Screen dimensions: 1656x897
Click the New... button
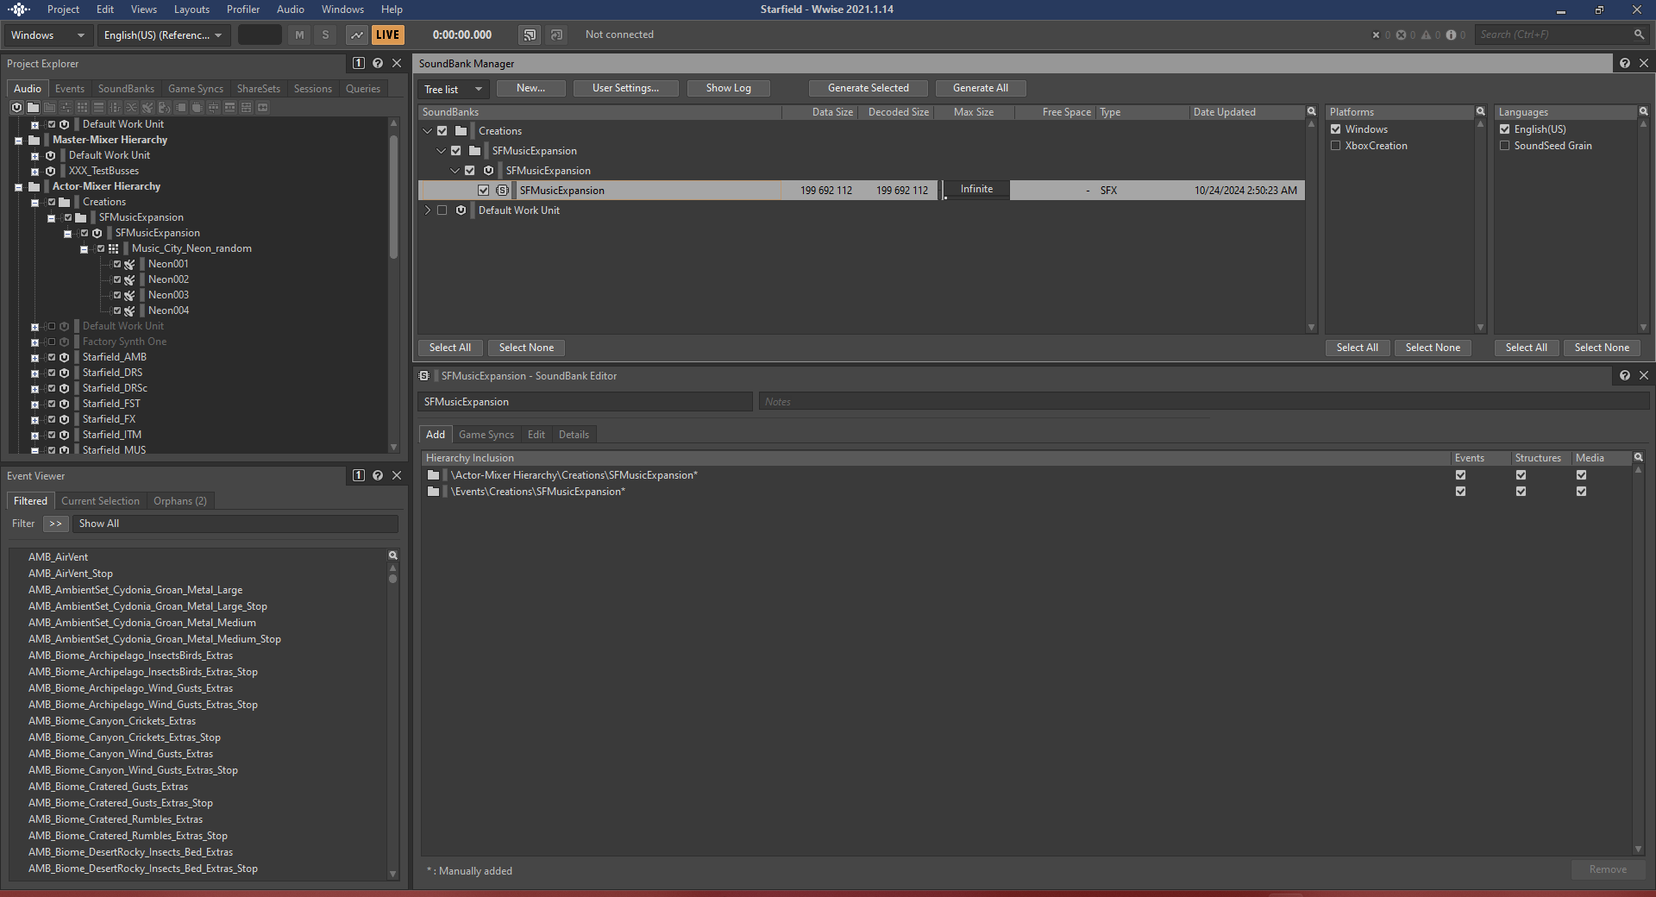530,88
